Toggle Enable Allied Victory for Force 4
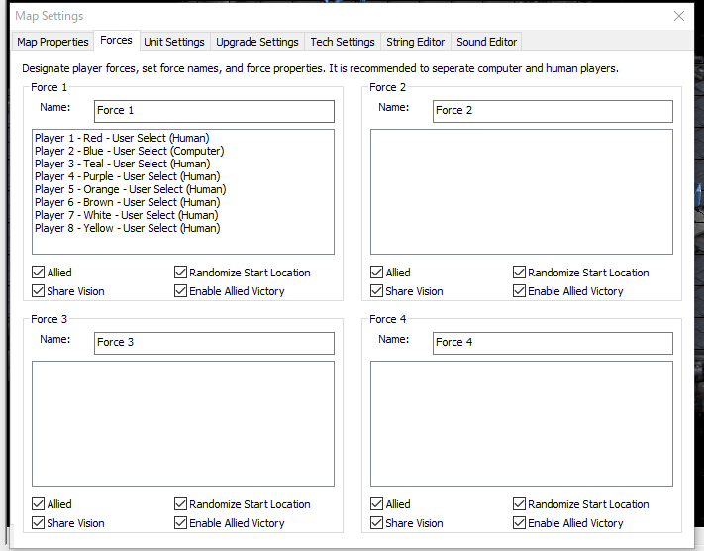The image size is (704, 551). pyautogui.click(x=519, y=523)
